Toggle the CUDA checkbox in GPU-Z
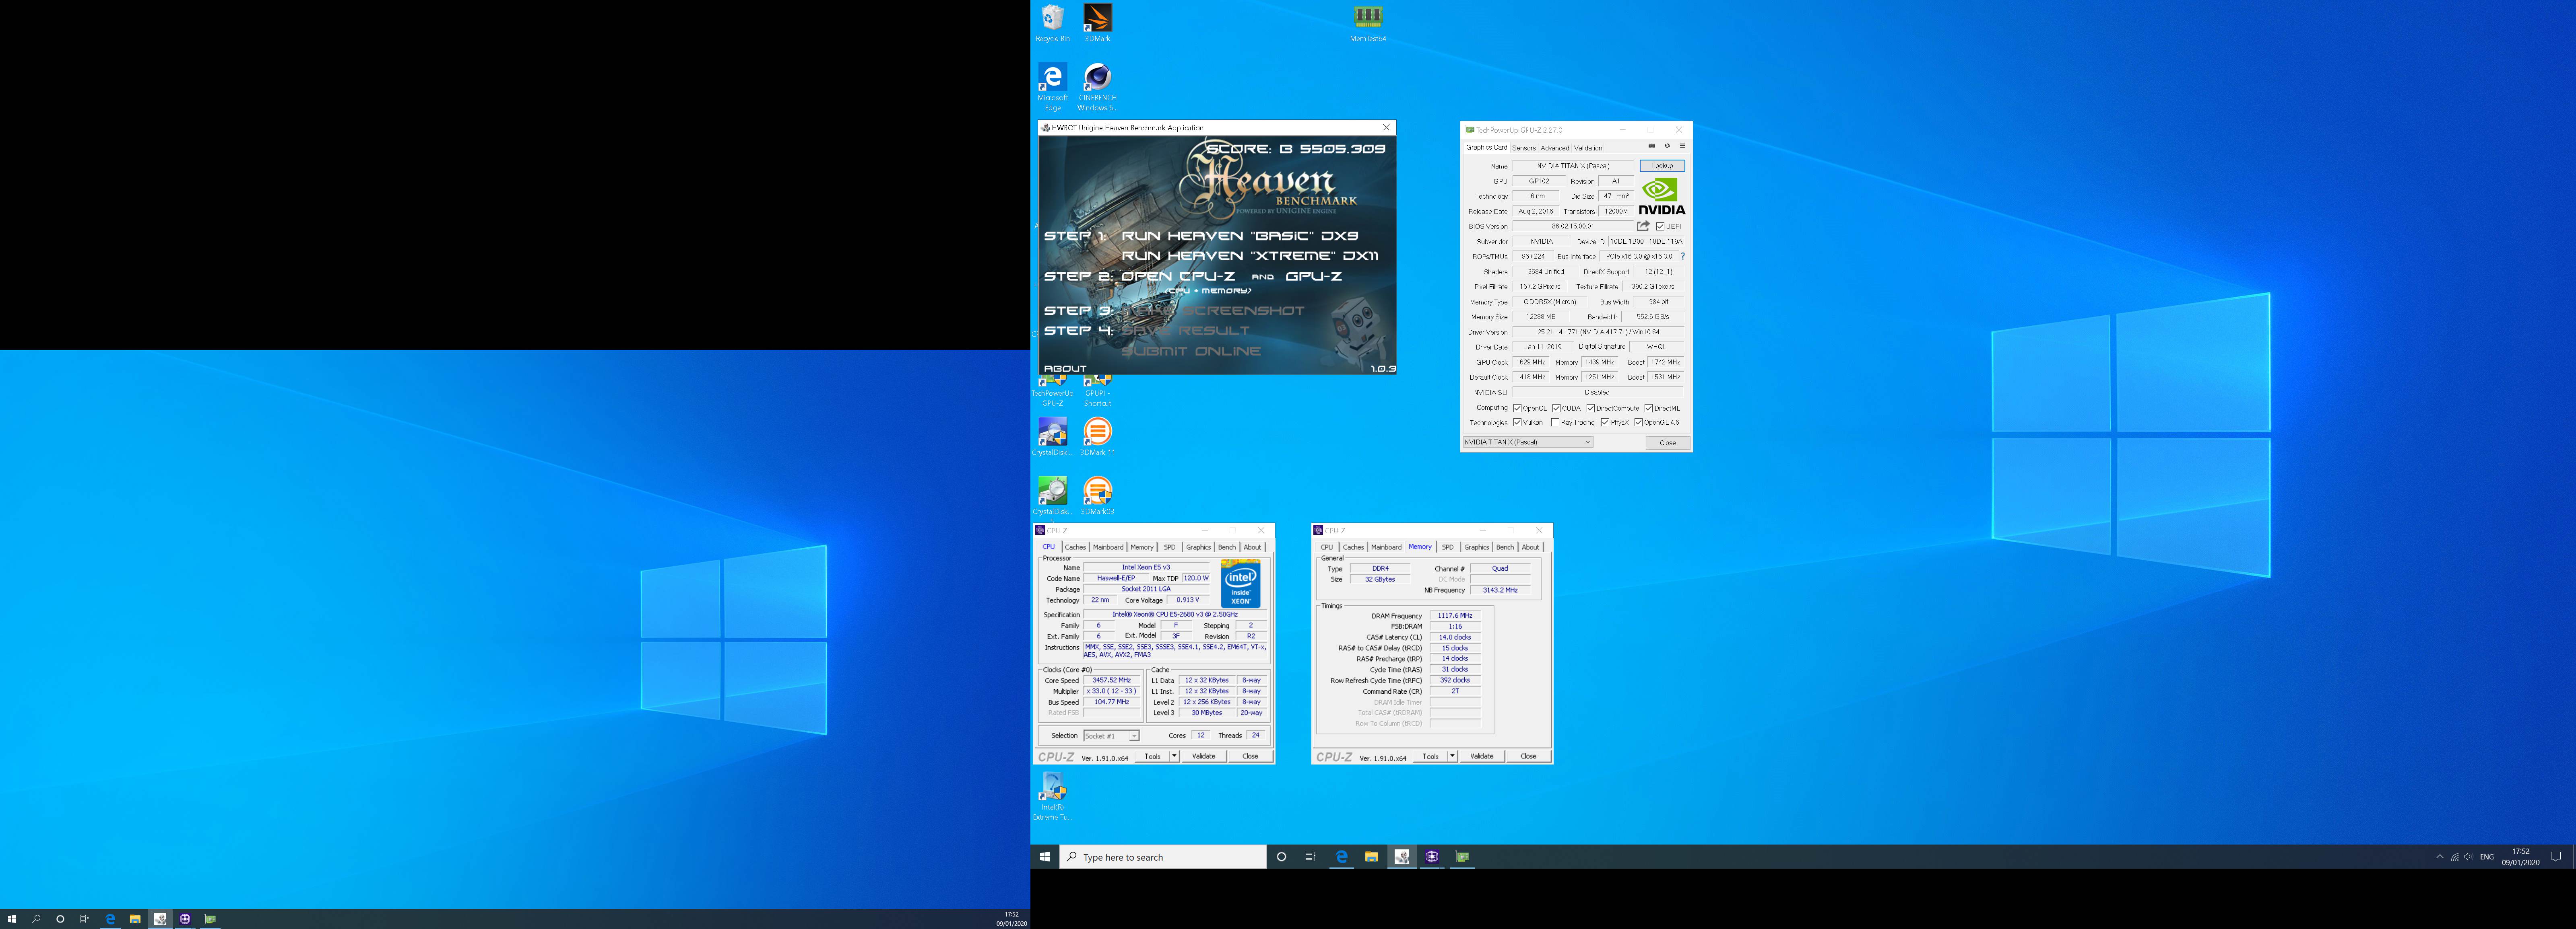Image resolution: width=2576 pixels, height=929 pixels. [1556, 409]
